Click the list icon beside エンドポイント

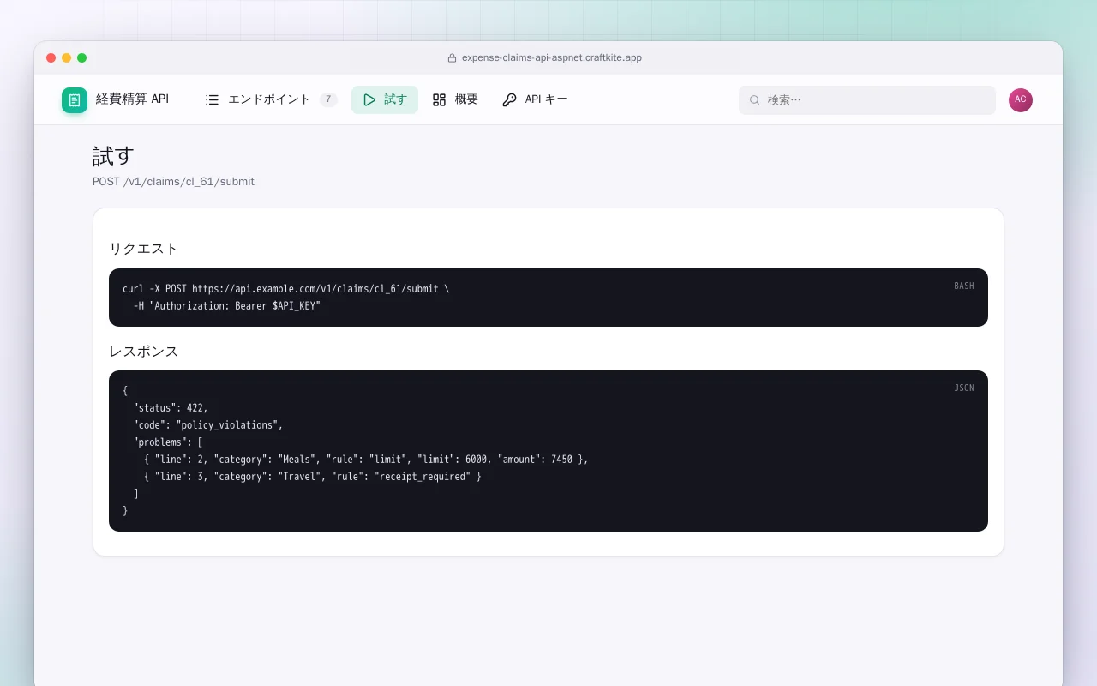(213, 99)
